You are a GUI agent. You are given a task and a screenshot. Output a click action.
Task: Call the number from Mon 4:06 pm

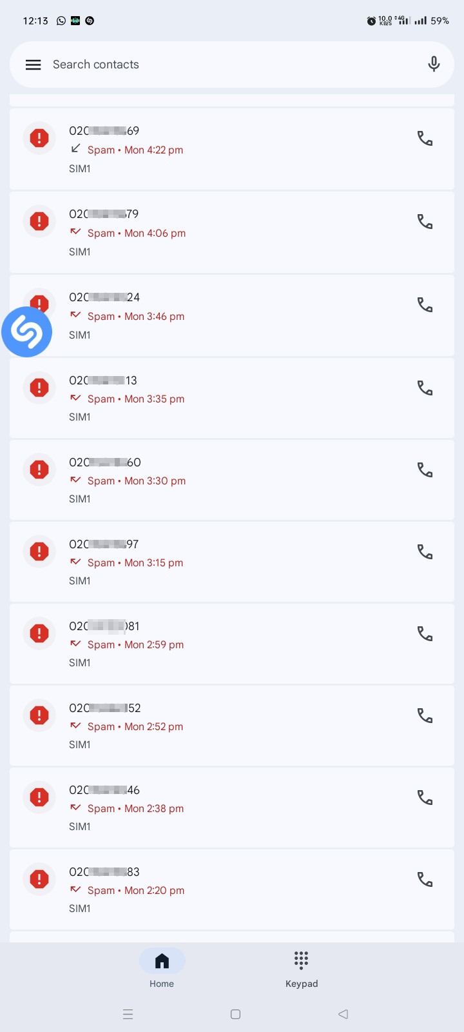coord(425,222)
